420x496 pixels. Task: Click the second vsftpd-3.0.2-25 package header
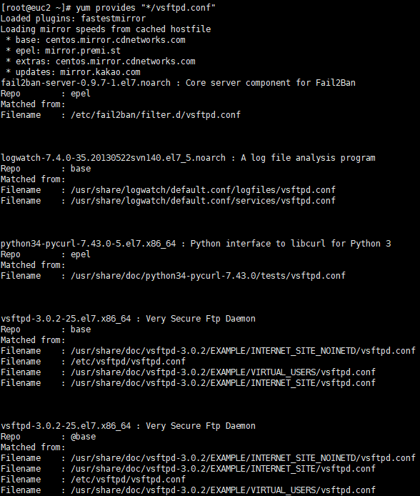click(x=128, y=426)
